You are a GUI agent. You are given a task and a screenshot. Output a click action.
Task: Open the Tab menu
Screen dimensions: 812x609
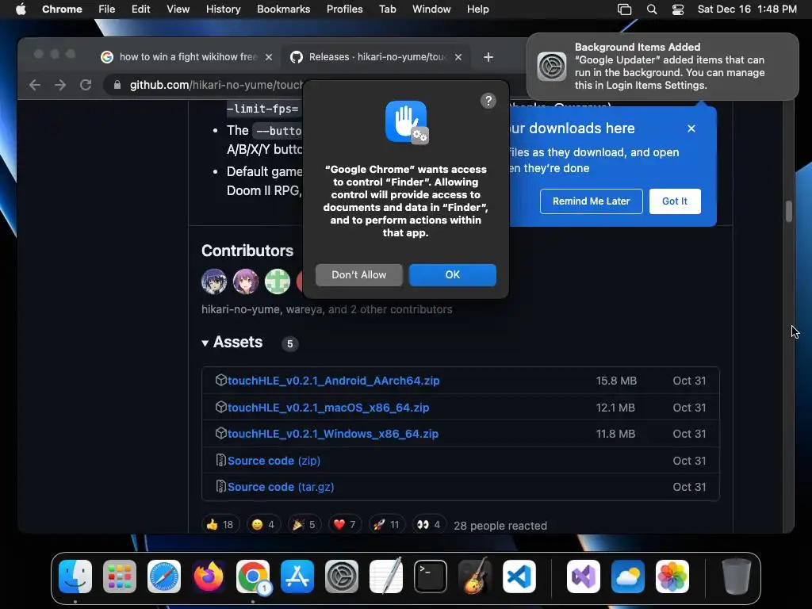click(x=387, y=10)
